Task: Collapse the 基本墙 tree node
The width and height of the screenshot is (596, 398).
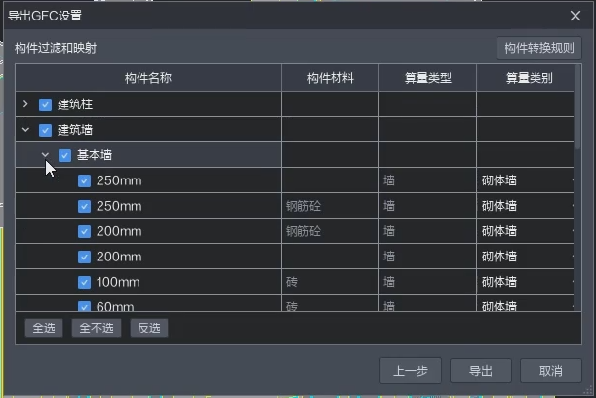Action: pyautogui.click(x=45, y=155)
